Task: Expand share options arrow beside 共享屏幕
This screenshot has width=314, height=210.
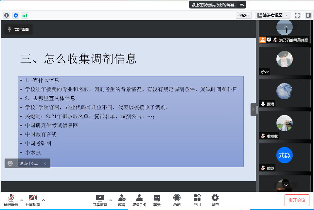Action: [111, 200]
